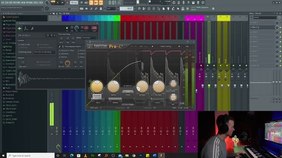Screen dimensions: 282x158
Task: Toggle the Pro-C 2 slot enable knob
Action: [x=277, y=27]
